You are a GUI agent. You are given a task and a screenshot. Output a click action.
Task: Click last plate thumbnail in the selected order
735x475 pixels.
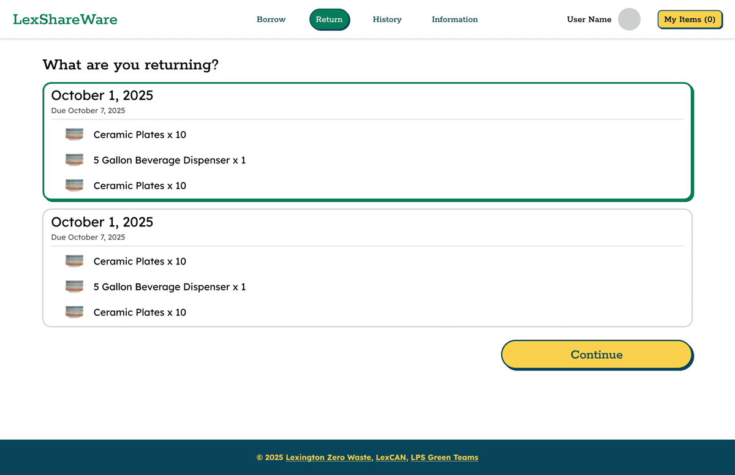[74, 185]
